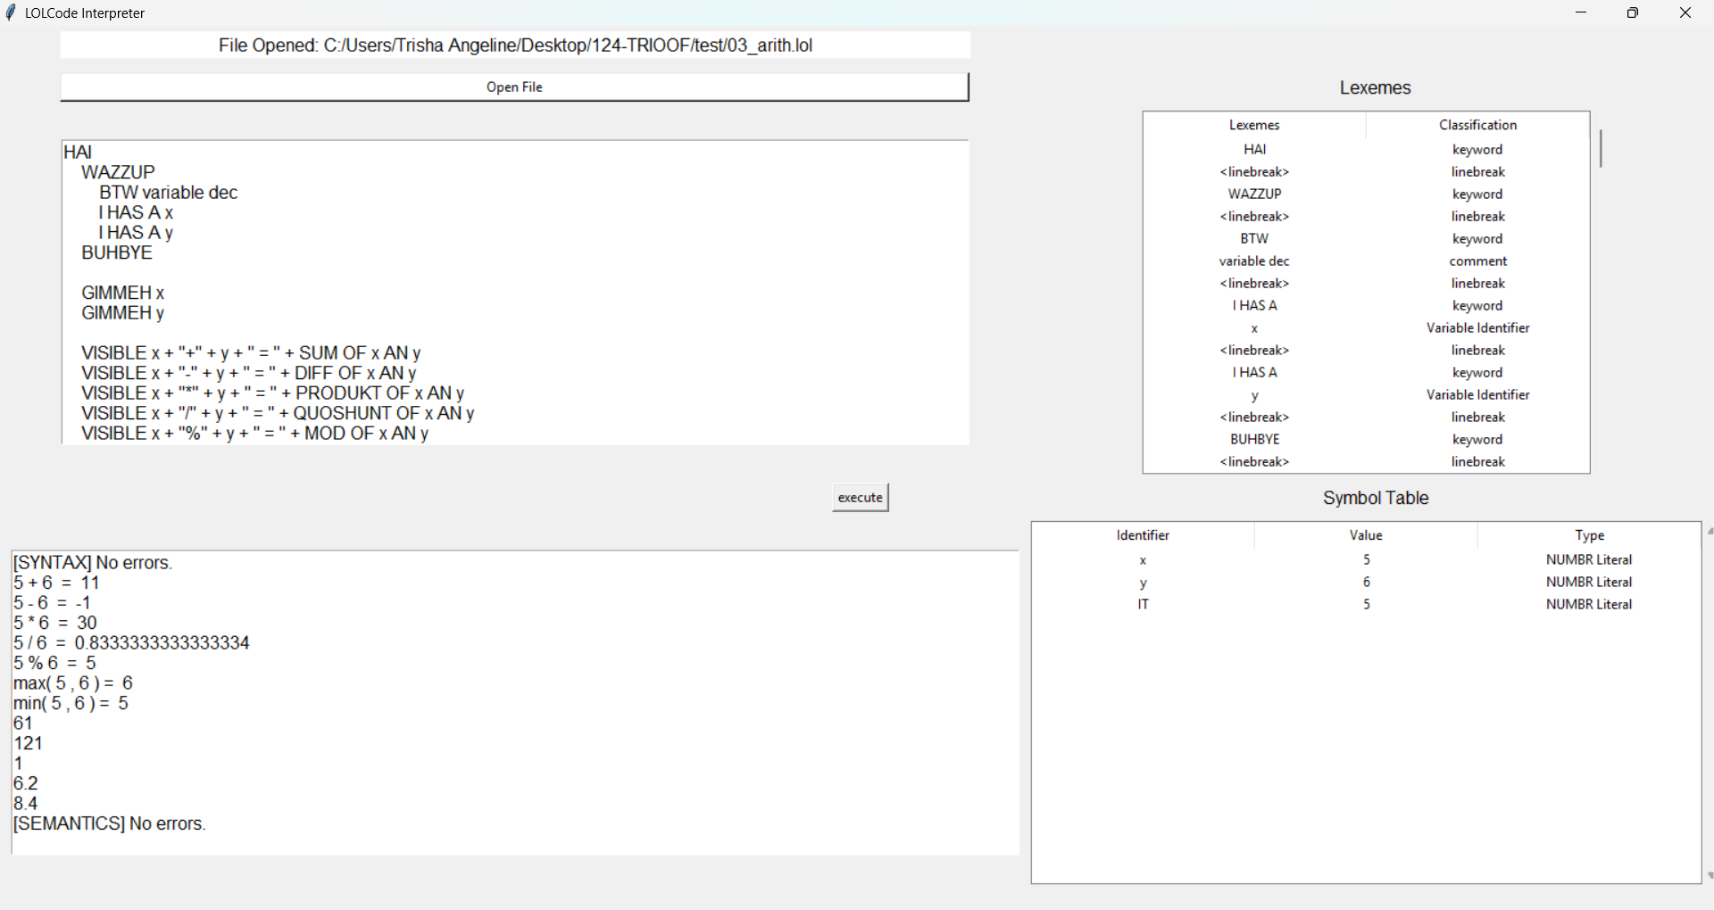Select the y identifier row in Symbol Table

[x=1143, y=583]
